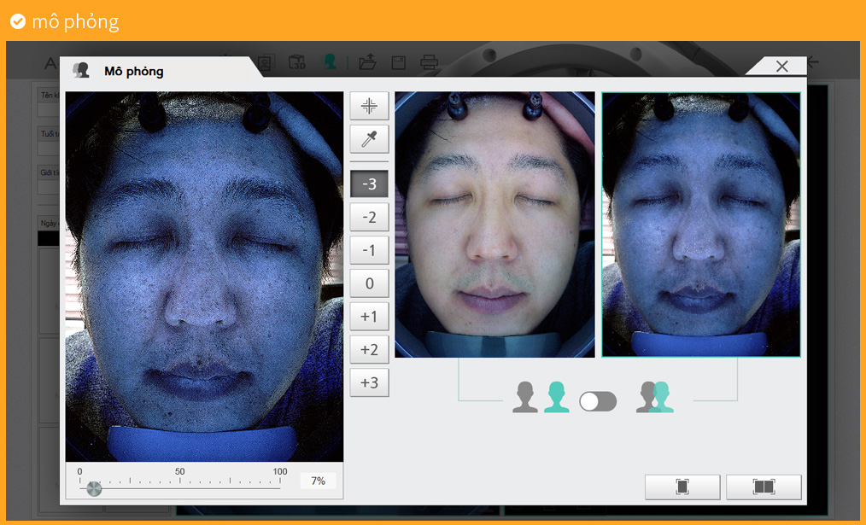Select the eyedropper color picker tool
The width and height of the screenshot is (866, 525).
coord(369,139)
